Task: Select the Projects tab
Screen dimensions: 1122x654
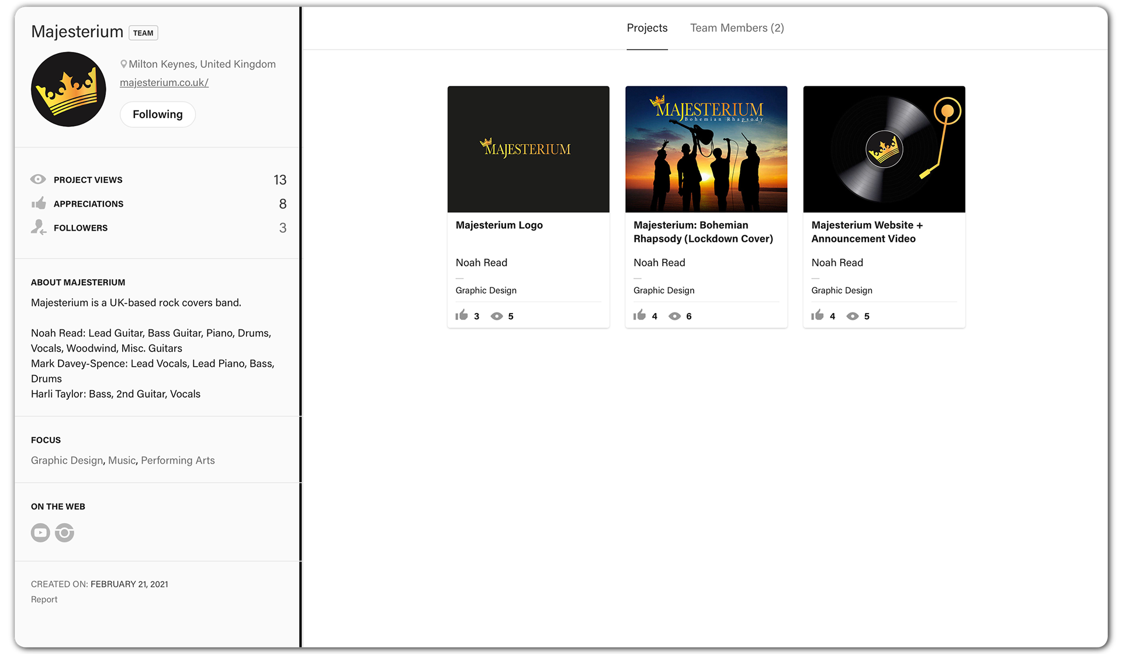Action: click(647, 28)
